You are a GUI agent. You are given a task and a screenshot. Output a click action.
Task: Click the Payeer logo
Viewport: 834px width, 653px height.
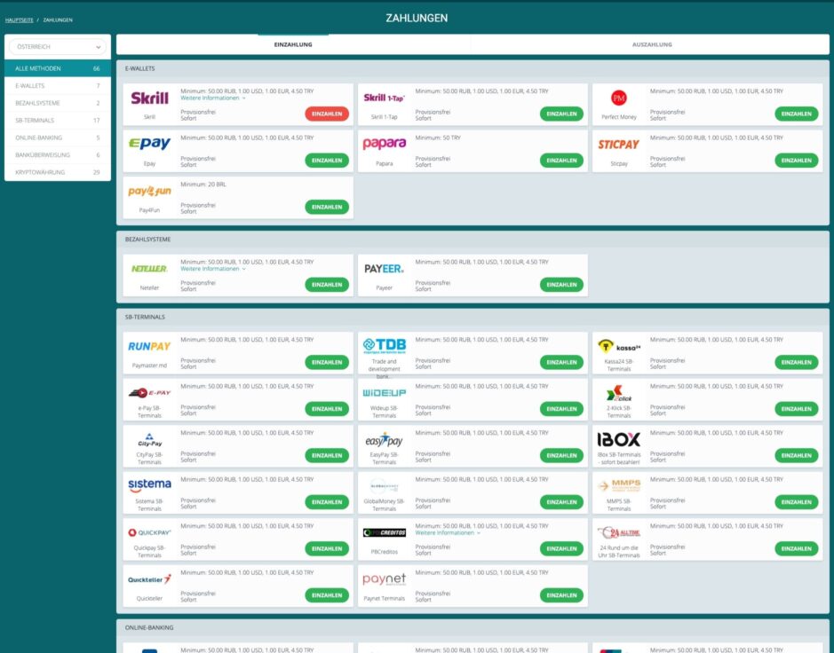tap(384, 269)
